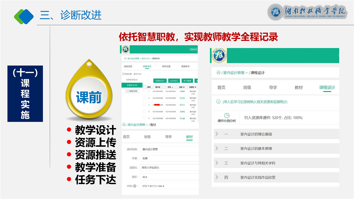Open 室内设计原理 dropdown in 课程设计 breadcrumb
The height and width of the screenshot is (199, 354).
coord(246,73)
